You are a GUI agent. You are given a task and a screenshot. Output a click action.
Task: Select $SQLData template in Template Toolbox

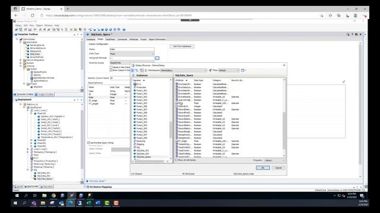tap(34, 54)
